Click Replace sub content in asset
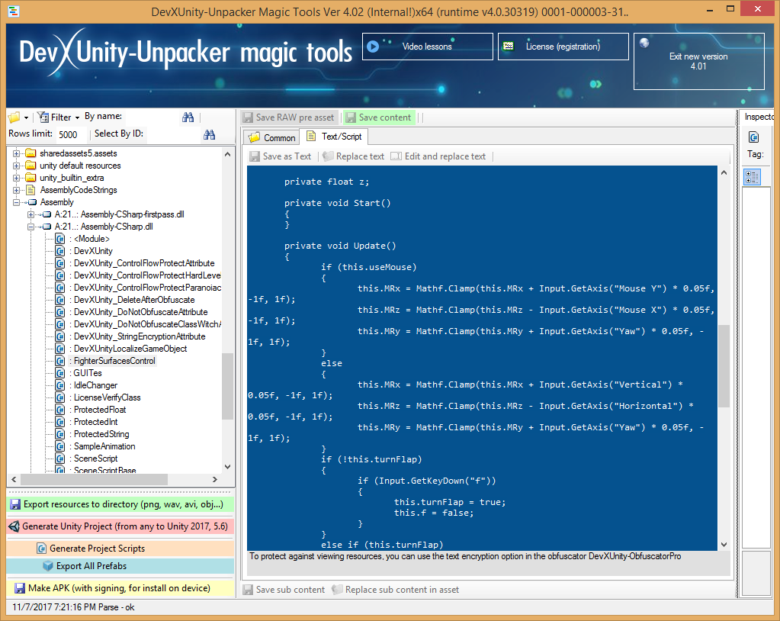The width and height of the screenshot is (780, 621). [396, 590]
